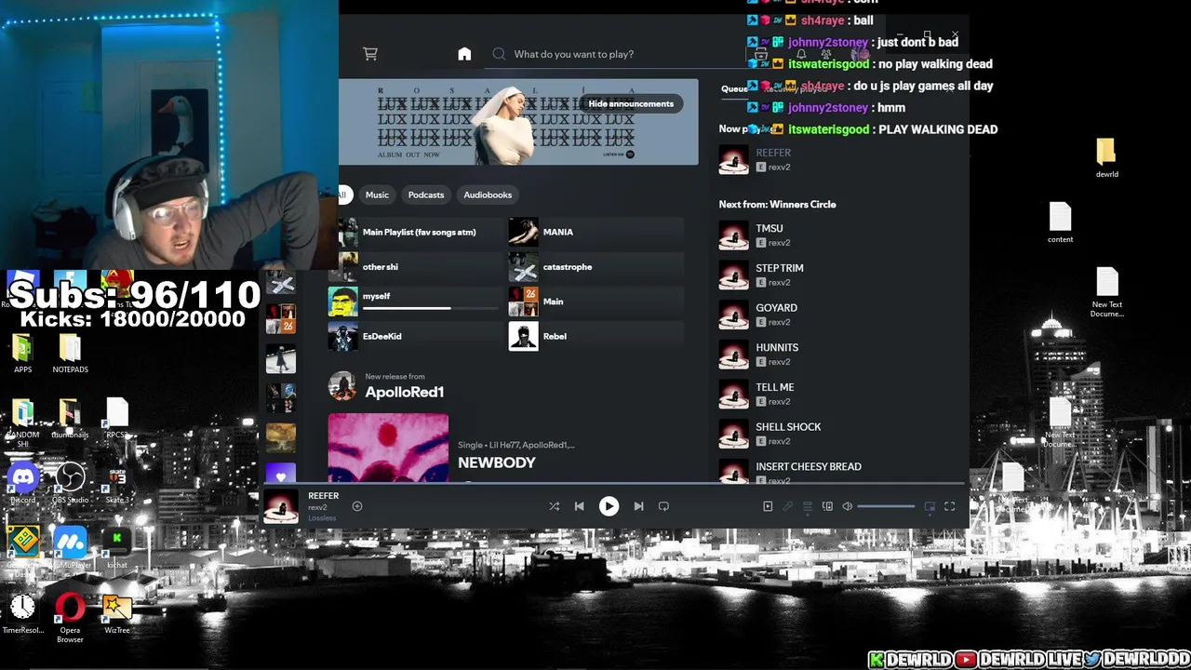Hide announcements on the LUX banner
1191x670 pixels.
pyautogui.click(x=631, y=103)
